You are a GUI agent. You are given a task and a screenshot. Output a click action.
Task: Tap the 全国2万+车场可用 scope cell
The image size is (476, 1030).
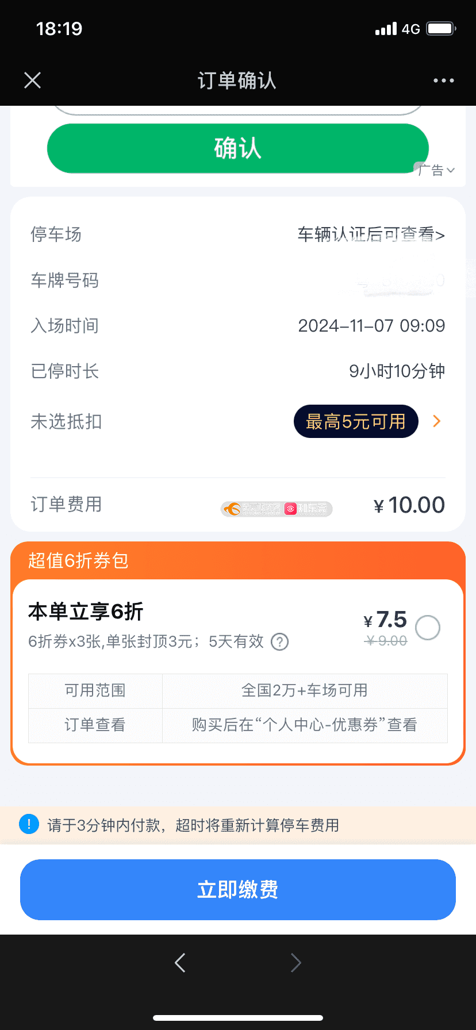click(304, 690)
